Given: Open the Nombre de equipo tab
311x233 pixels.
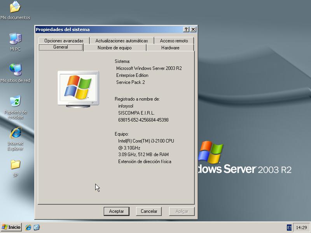Looking at the screenshot, I should [115, 48].
